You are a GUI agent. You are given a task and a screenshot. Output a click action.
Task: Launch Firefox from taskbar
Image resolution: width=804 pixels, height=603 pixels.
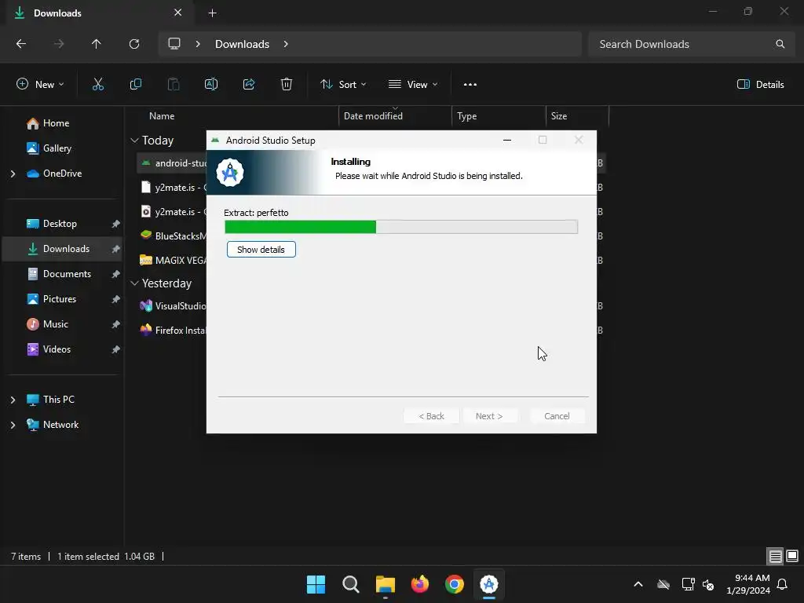point(420,584)
